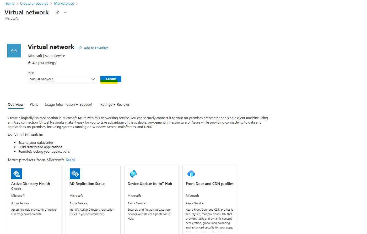The width and height of the screenshot is (367, 234).
Task: Click the Create button
Action: tap(111, 79)
